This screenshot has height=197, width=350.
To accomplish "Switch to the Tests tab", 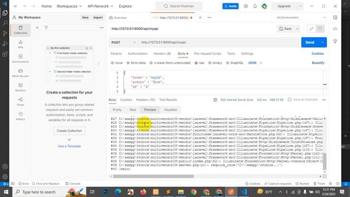I will (x=231, y=54).
